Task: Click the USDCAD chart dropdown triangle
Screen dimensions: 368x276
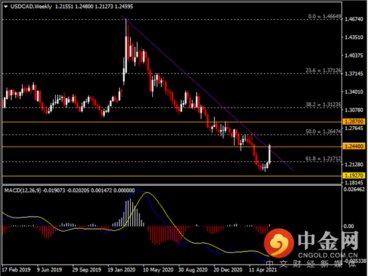Action: [6, 7]
